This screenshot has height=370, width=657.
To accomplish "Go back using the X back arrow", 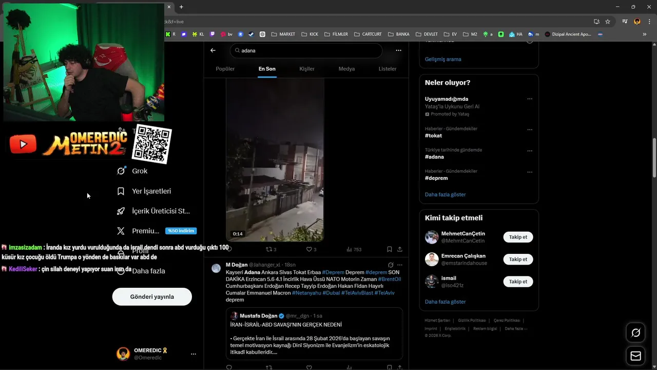I will (x=213, y=50).
